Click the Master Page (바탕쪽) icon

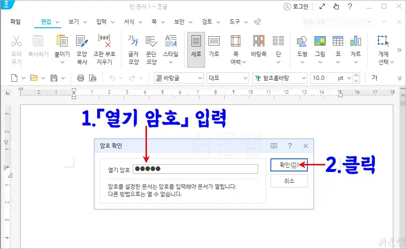tap(259, 41)
